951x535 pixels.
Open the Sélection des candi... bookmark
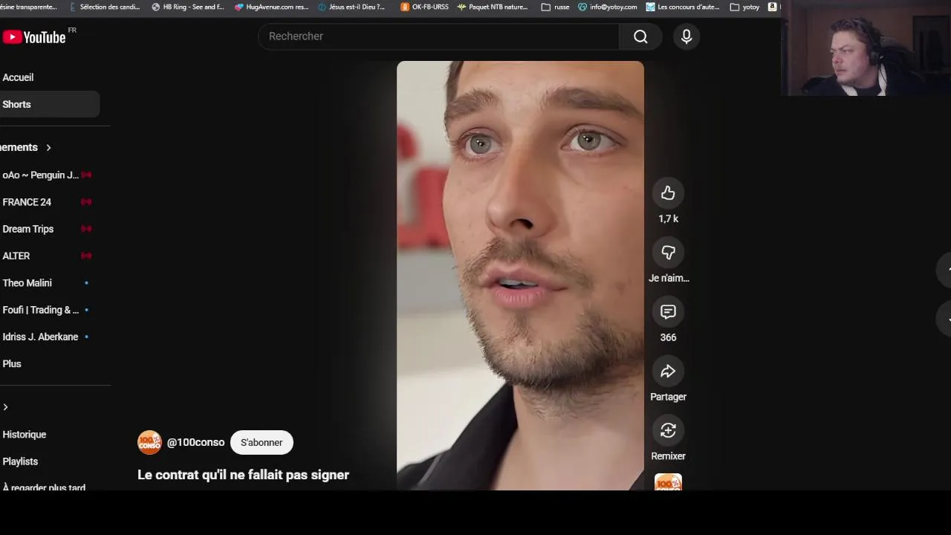point(104,7)
